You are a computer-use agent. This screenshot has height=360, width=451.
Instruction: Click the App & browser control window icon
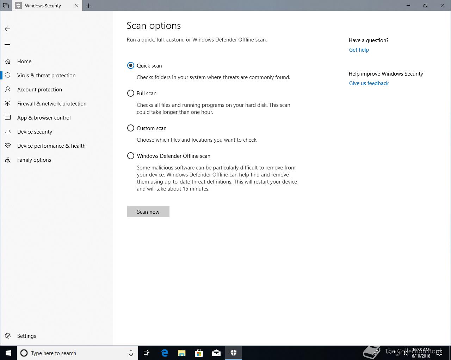pos(8,117)
